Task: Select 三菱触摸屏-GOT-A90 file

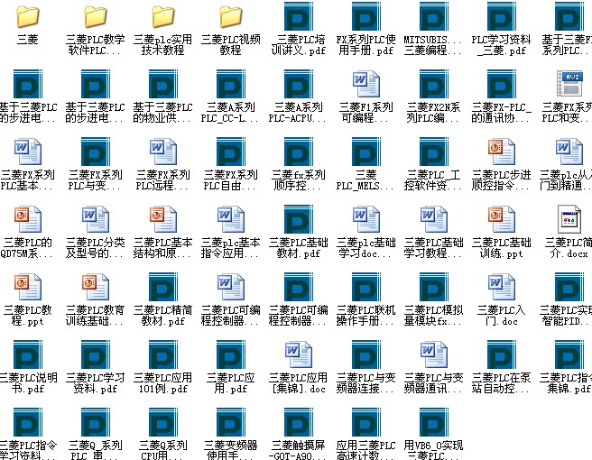Action: [x=299, y=422]
